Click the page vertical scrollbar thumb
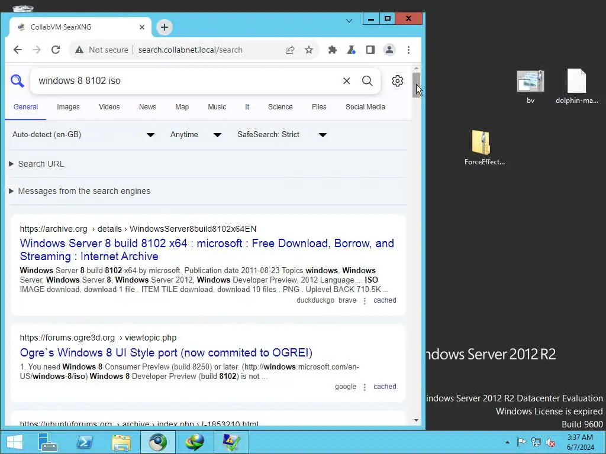606x454 pixels. tap(416, 85)
